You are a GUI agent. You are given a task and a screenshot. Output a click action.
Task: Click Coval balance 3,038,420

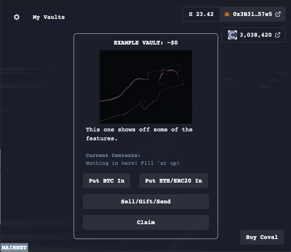255,35
